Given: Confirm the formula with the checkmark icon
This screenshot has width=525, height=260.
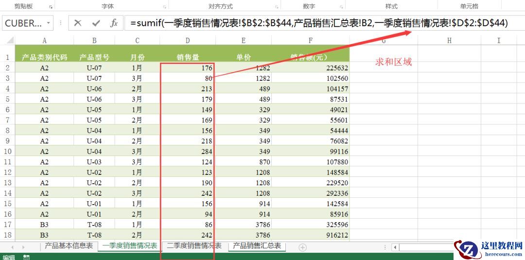Looking at the screenshot, I should click(96, 23).
